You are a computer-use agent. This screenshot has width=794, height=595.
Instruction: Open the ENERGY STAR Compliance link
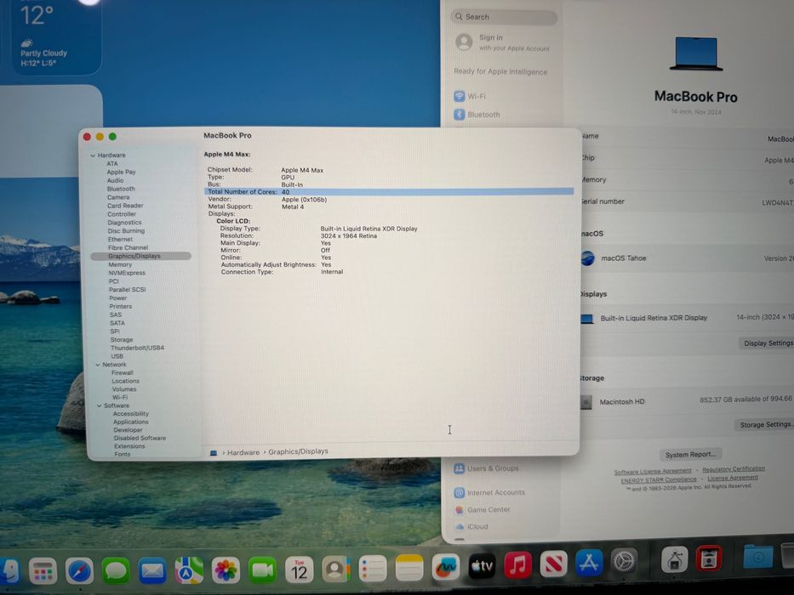(659, 479)
